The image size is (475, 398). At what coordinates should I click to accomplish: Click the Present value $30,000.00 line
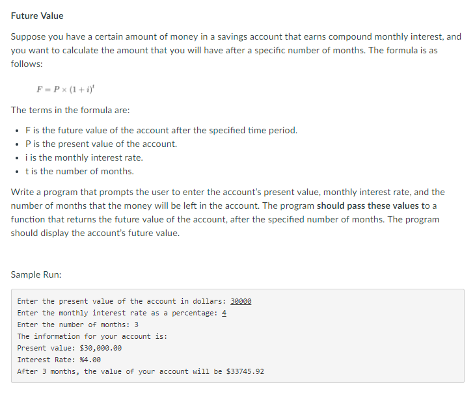tap(70, 348)
